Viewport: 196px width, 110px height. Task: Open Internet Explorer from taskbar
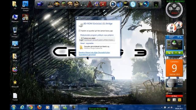pyautogui.click(x=22, y=107)
